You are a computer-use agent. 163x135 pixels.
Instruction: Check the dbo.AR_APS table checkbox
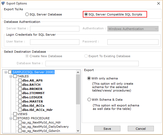tap(20, 80)
